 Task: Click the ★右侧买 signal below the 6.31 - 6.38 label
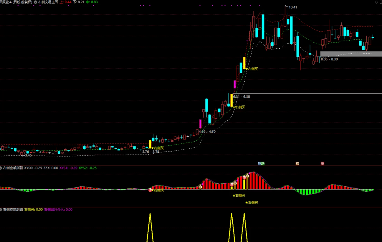point(239,107)
